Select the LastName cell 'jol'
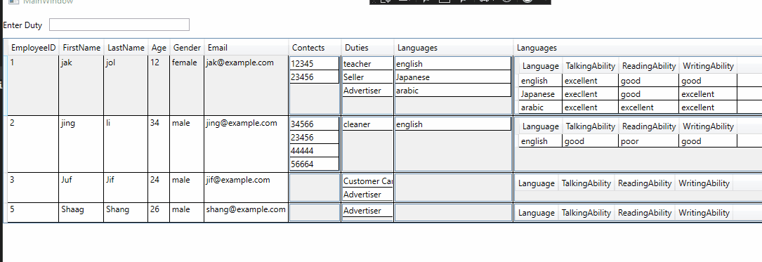This screenshot has width=762, height=262. point(126,85)
